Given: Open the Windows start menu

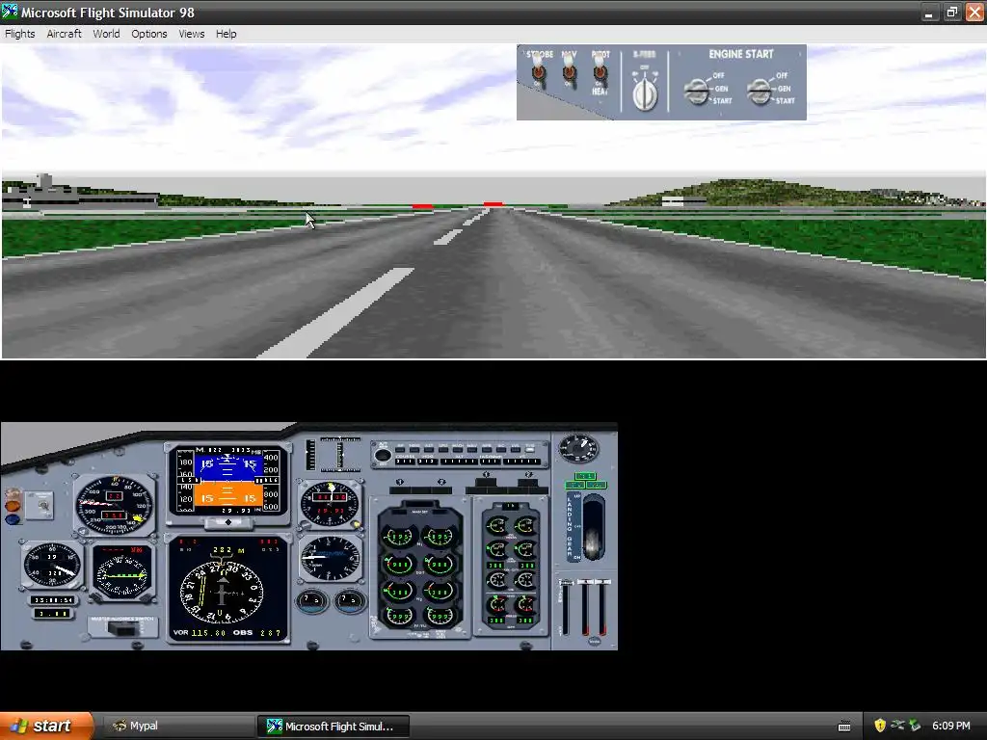Looking at the screenshot, I should pos(46,727).
